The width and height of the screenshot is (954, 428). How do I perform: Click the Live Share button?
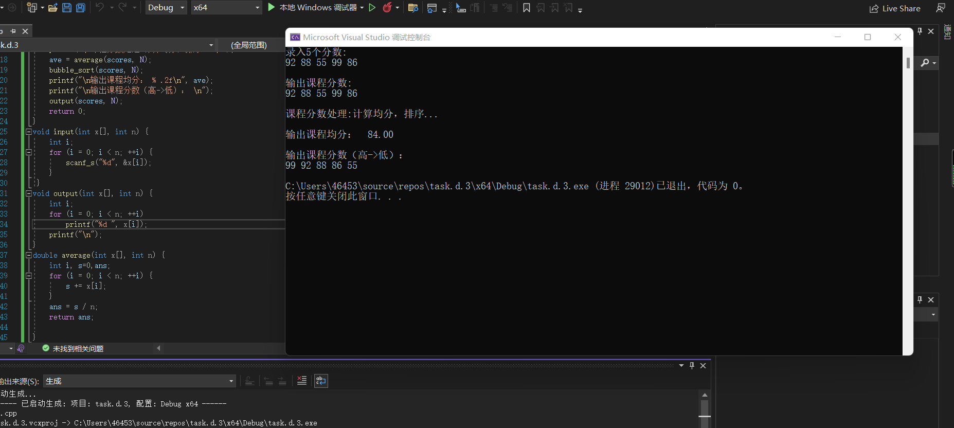tap(895, 8)
